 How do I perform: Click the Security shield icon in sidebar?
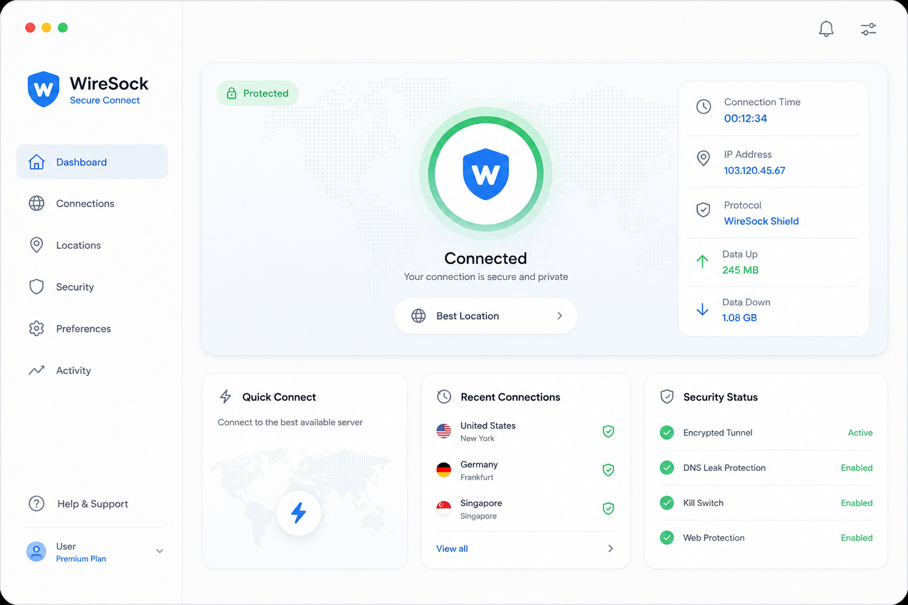pos(37,287)
